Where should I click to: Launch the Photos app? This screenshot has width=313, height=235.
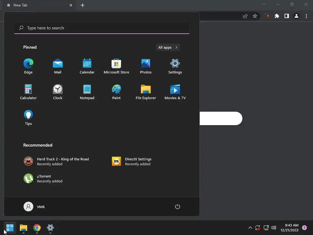coord(146,66)
